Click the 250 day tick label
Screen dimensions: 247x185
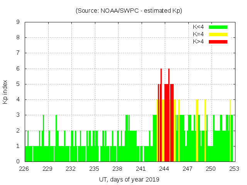point(211,169)
